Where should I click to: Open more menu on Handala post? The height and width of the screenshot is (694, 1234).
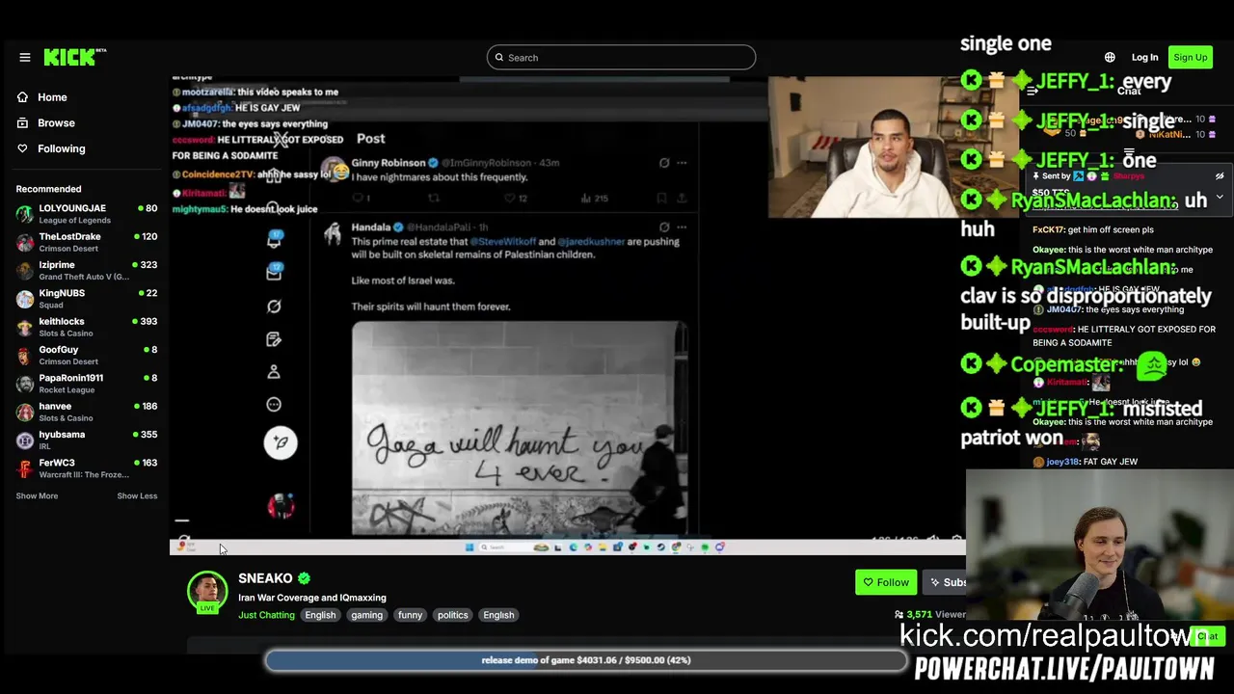click(x=682, y=227)
